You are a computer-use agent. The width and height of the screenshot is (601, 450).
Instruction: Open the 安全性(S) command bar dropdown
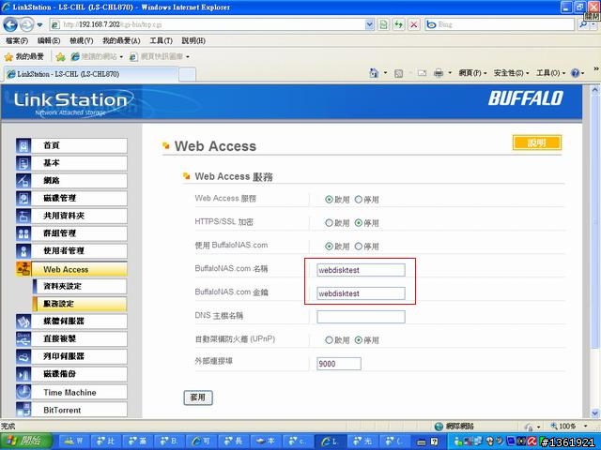click(x=511, y=73)
